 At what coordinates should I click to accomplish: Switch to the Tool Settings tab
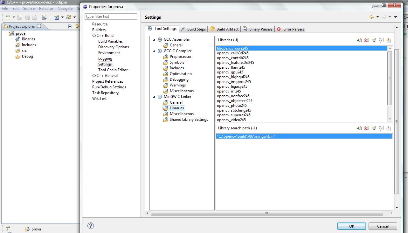[162, 29]
